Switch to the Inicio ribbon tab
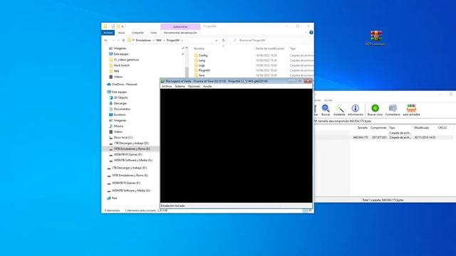Screen dimensions: 456x256 (x=121, y=33)
